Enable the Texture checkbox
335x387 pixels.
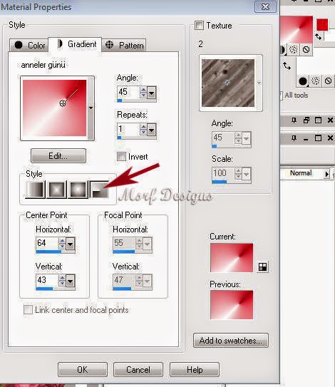(199, 25)
